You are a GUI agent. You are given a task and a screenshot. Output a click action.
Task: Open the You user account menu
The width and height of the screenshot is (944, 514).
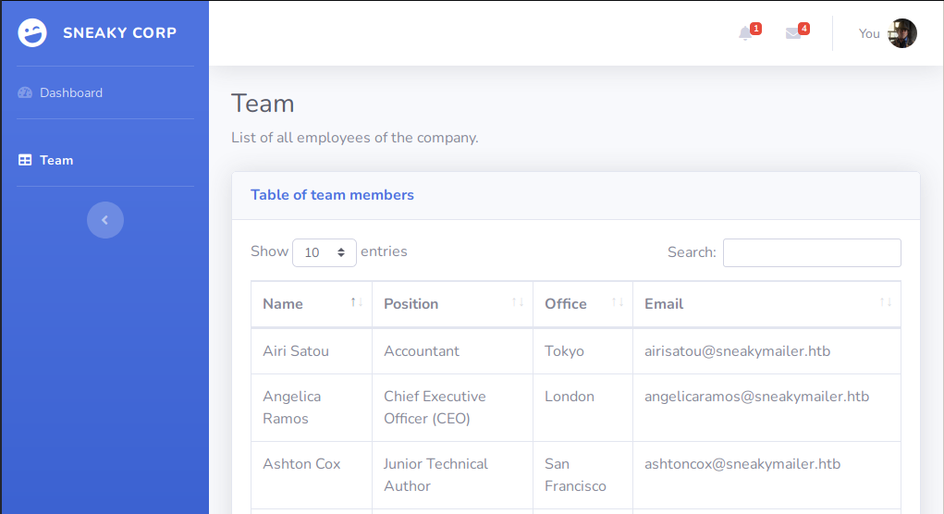(869, 33)
